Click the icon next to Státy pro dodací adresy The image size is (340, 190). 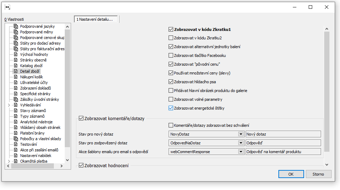coord(16,43)
